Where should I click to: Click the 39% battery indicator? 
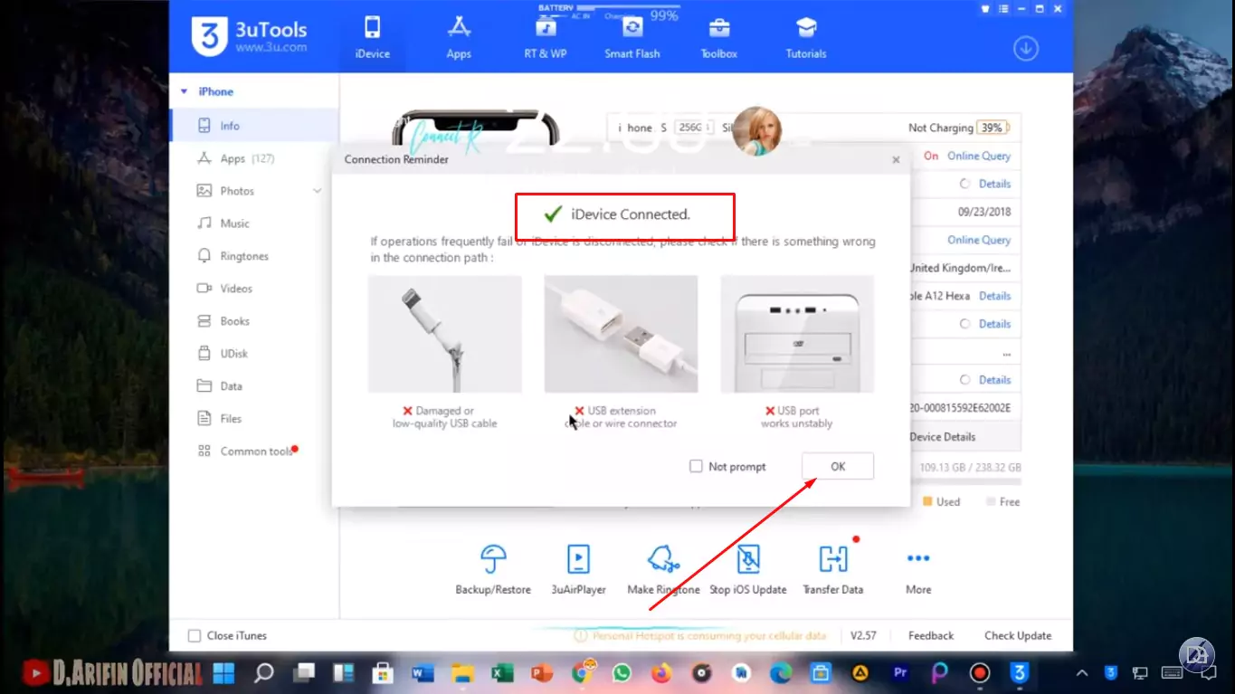tap(993, 128)
